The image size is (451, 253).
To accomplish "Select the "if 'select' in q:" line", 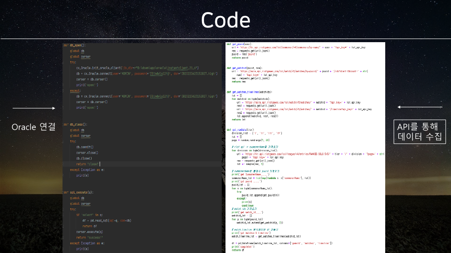I will [89, 215].
